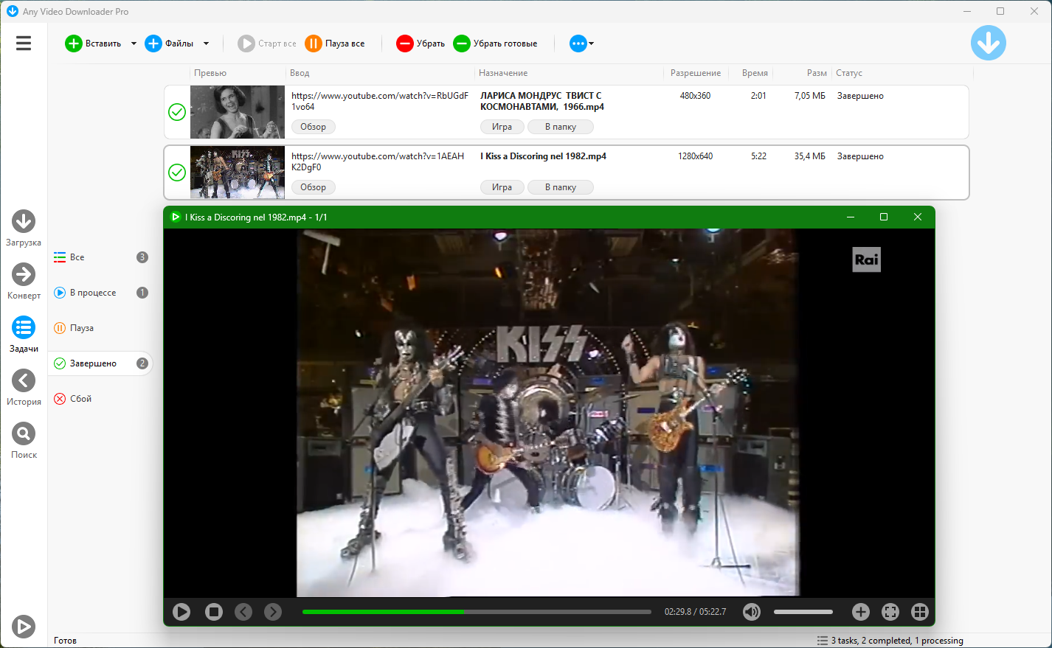This screenshot has width=1052, height=648.
Task: Mute the player volume speaker icon
Action: tap(752, 612)
